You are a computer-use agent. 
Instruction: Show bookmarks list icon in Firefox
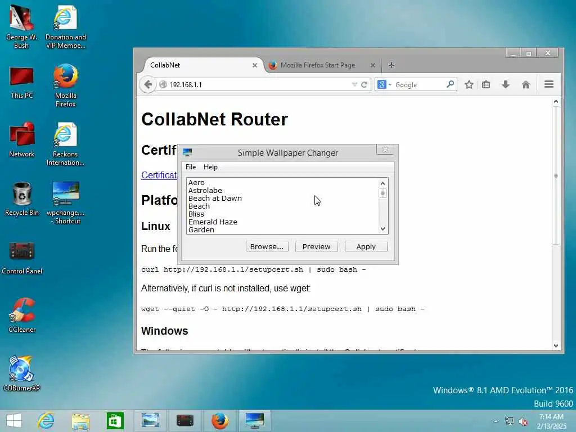click(x=486, y=84)
